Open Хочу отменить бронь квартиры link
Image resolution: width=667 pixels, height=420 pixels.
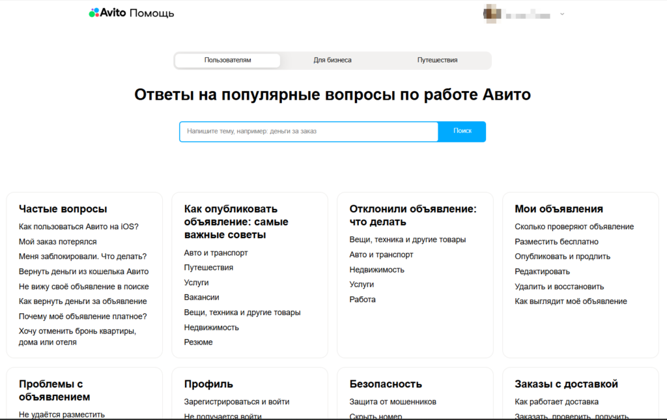pyautogui.click(x=78, y=337)
